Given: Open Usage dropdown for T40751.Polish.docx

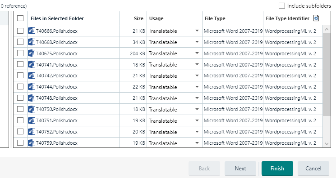Looking at the screenshot, I should point(197,120).
